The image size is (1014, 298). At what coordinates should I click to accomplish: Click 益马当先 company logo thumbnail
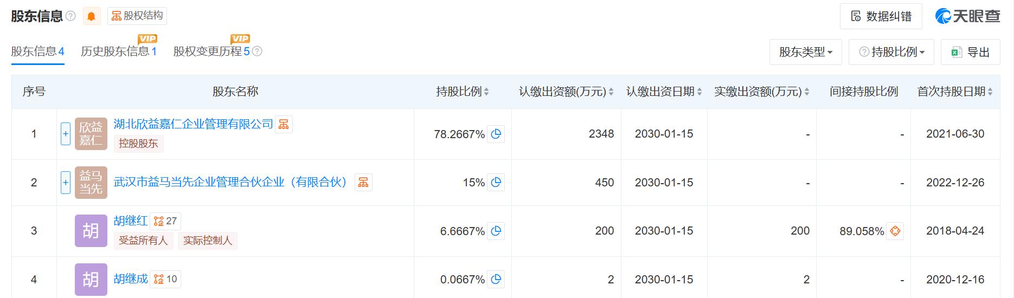[x=91, y=183]
